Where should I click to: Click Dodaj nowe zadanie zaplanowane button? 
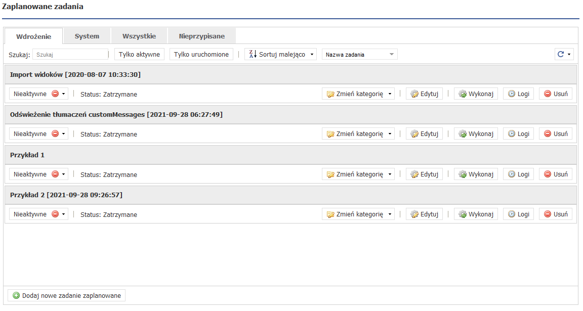67,295
